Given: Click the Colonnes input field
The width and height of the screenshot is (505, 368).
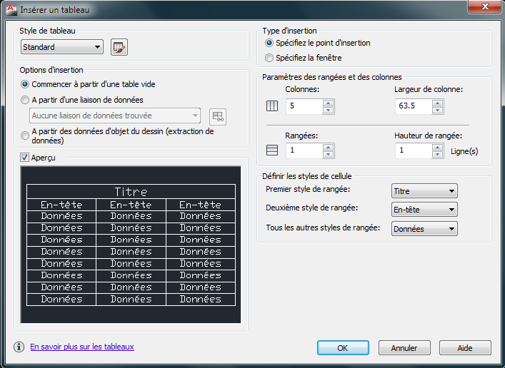Looking at the screenshot, I should click(x=304, y=106).
